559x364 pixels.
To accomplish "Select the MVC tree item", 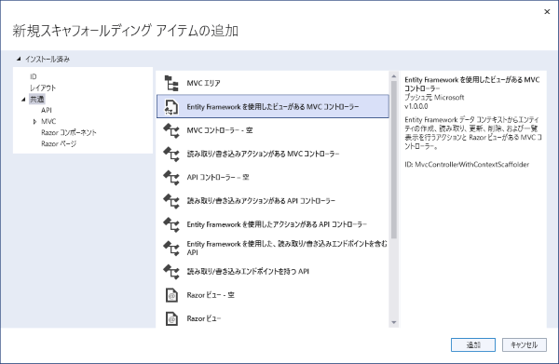I will (48, 121).
